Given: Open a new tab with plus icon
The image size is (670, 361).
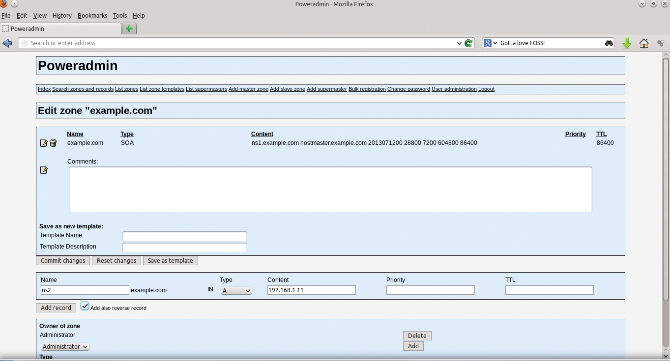Looking at the screenshot, I should coord(129,28).
